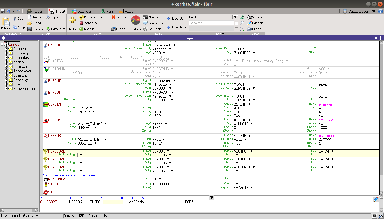
Task: Click into the Search input field
Action: (x=211, y=23)
